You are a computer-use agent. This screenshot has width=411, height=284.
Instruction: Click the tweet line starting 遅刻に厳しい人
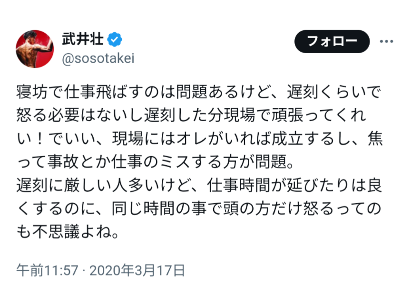click(199, 185)
